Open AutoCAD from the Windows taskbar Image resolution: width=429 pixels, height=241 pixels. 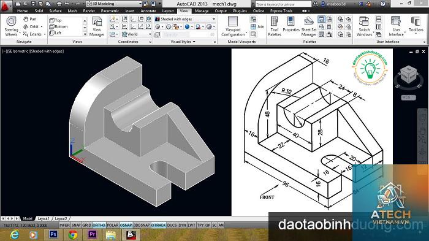tap(131, 235)
